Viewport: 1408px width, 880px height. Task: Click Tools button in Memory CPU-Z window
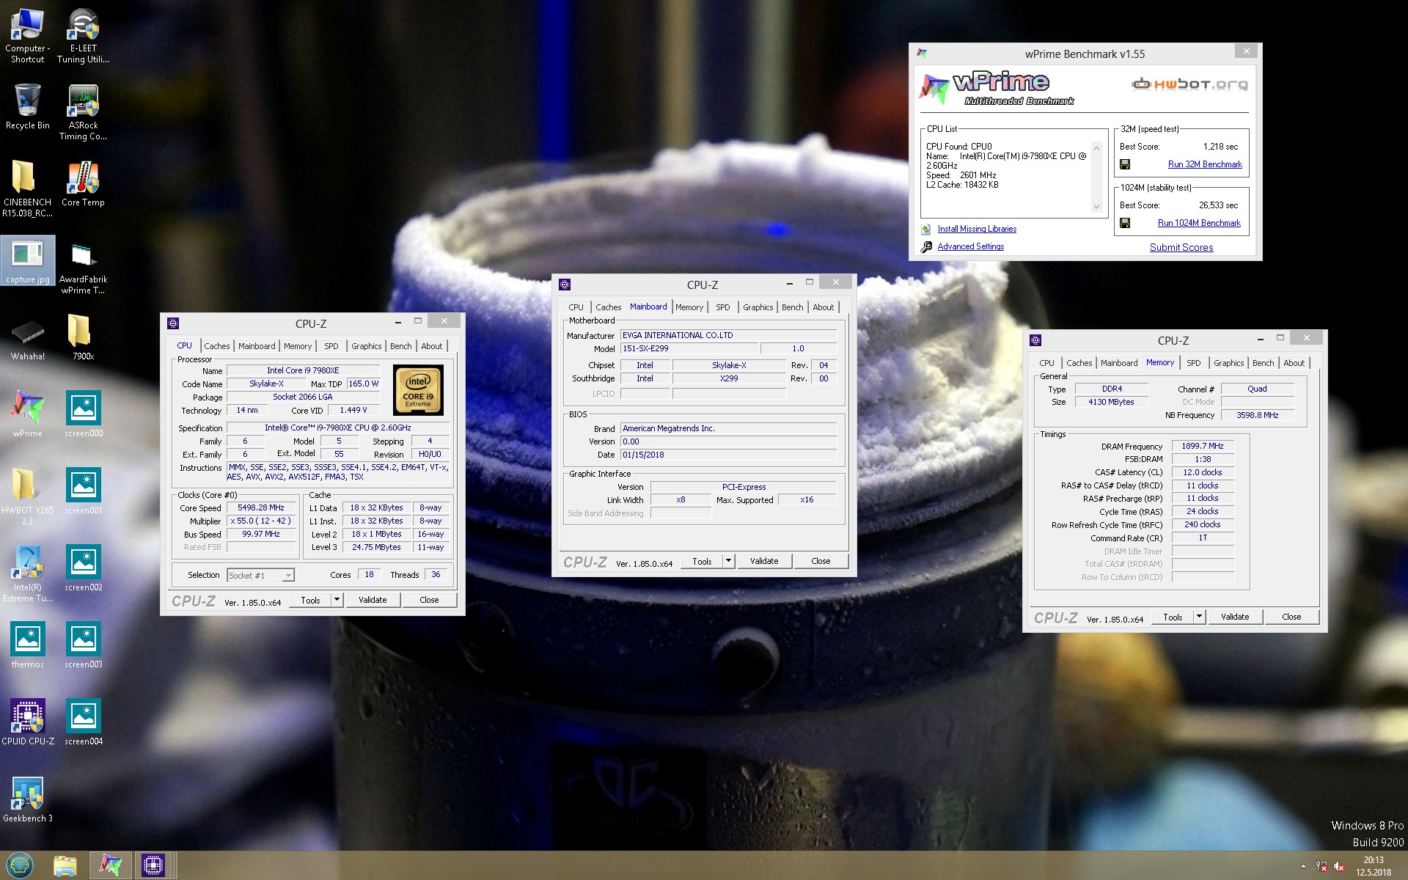point(1173,617)
